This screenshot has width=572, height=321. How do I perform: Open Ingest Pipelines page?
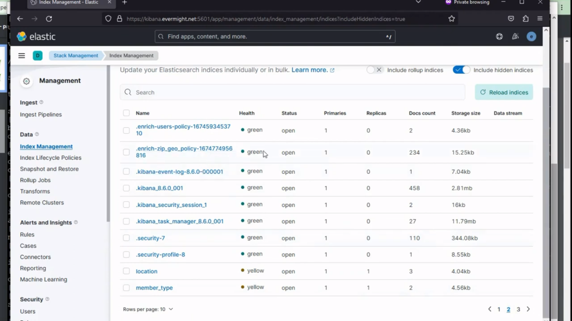tap(41, 115)
